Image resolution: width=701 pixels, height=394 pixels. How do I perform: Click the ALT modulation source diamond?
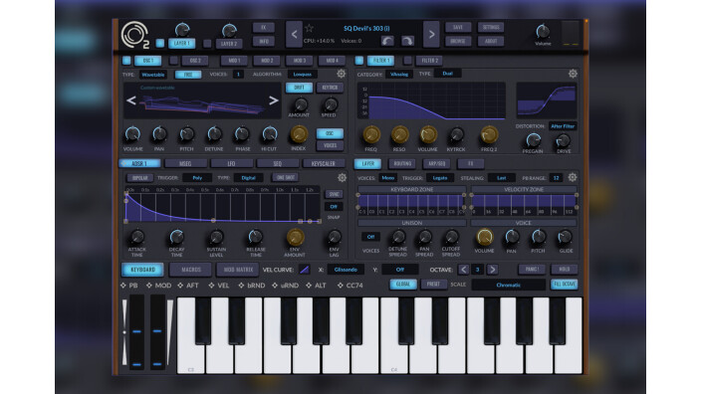[309, 285]
